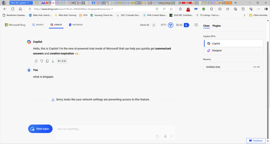The image size is (270, 144).
Task: Toggle split screen view
Action: (x=220, y=9)
